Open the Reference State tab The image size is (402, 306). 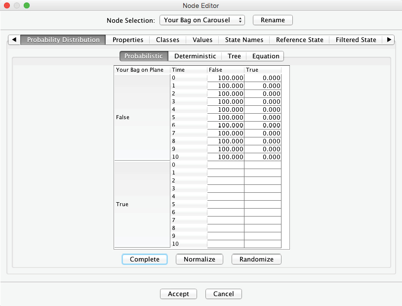299,40
